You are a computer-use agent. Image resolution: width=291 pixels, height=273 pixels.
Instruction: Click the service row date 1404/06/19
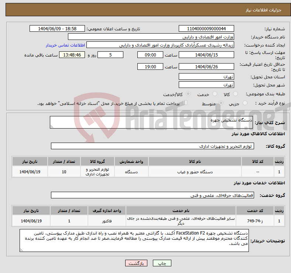[31, 221]
